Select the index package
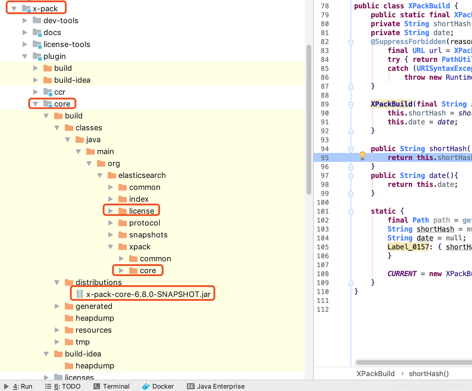 click(139, 199)
